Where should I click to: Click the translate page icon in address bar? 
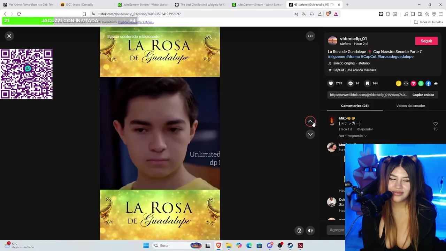click(x=304, y=14)
